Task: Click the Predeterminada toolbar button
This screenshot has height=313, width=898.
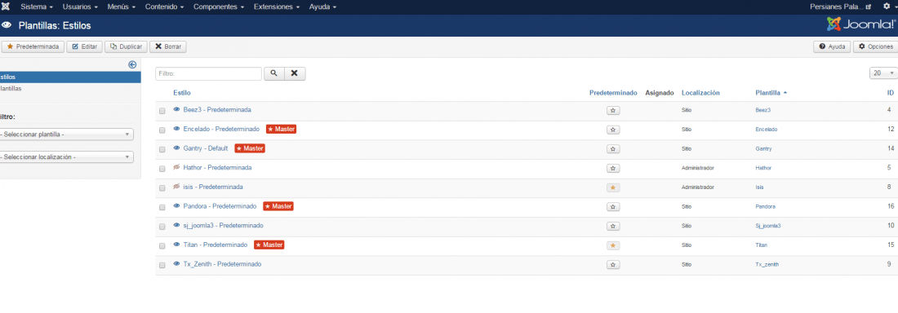Action: point(33,47)
